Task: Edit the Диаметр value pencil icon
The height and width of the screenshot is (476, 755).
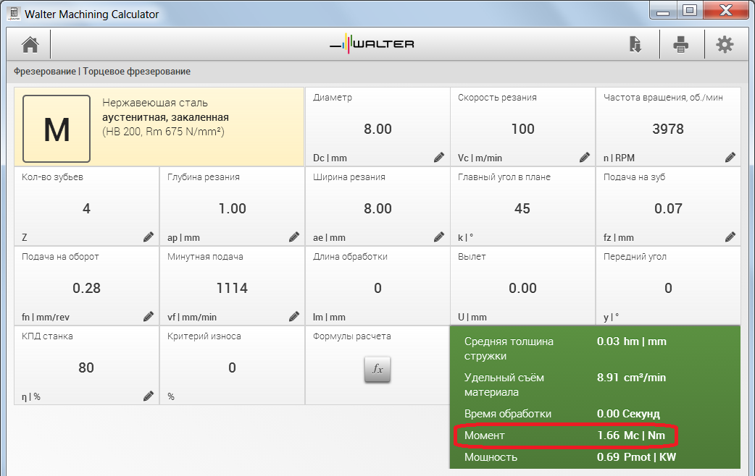Action: (x=438, y=157)
